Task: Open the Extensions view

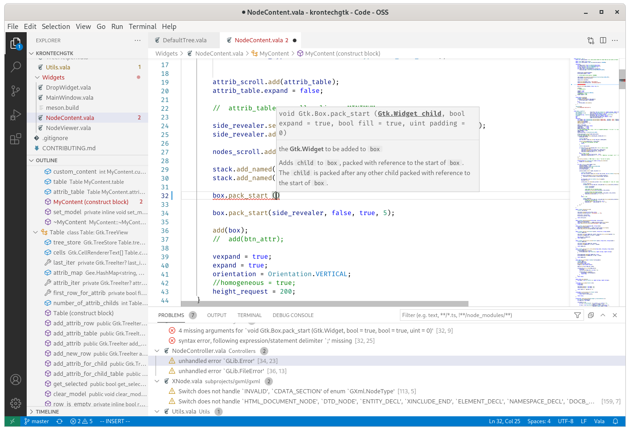Action: (16, 139)
